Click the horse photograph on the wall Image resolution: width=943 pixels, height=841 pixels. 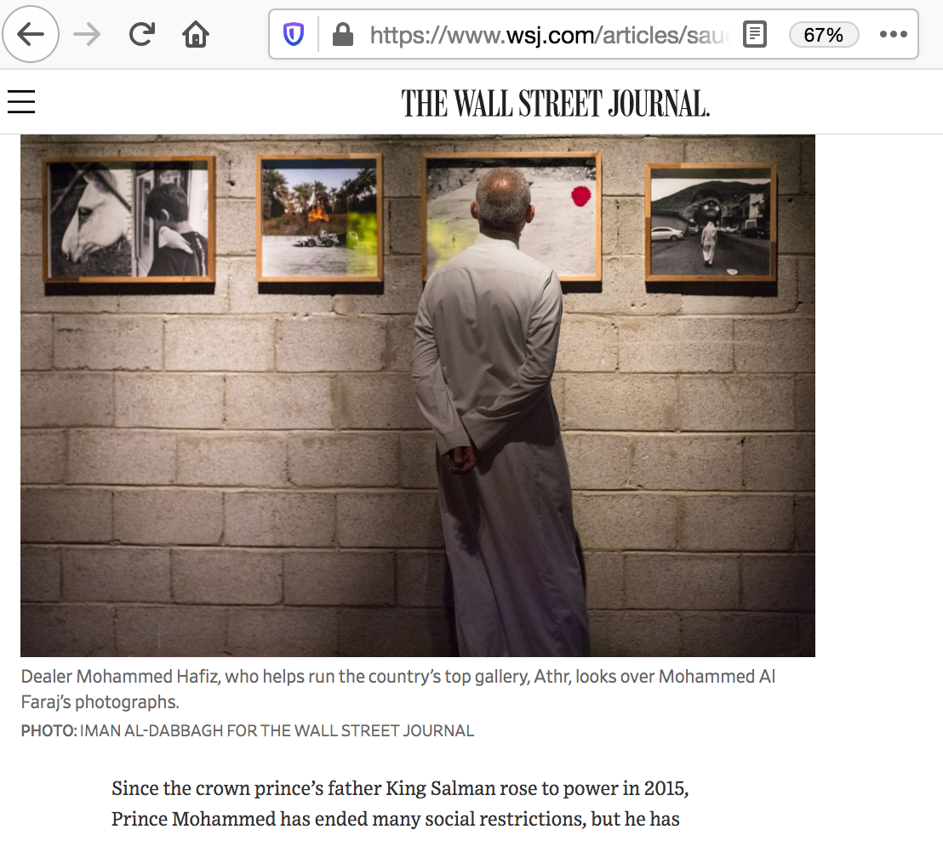(x=130, y=220)
